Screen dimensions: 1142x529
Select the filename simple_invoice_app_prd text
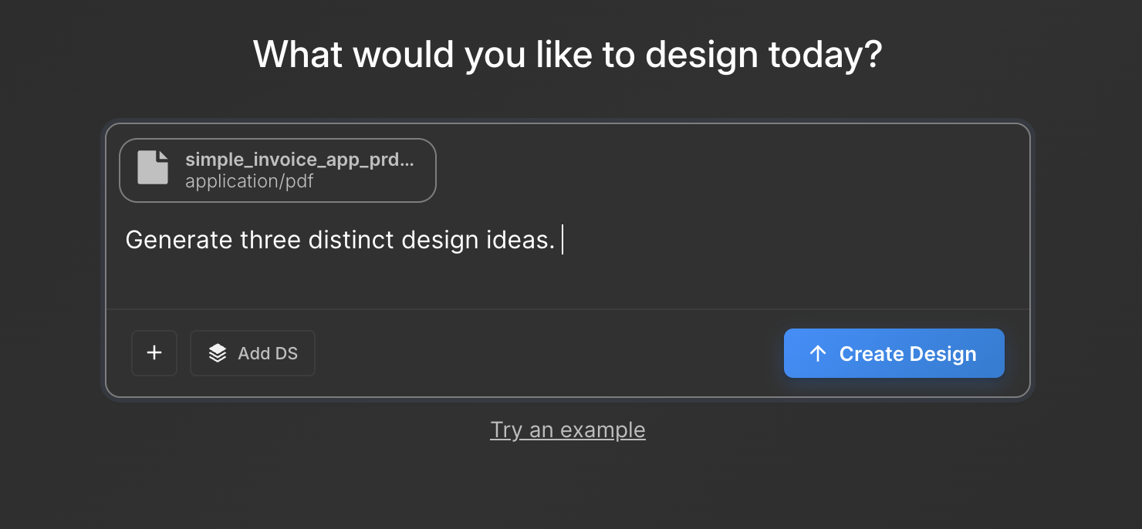pyautogui.click(x=299, y=160)
